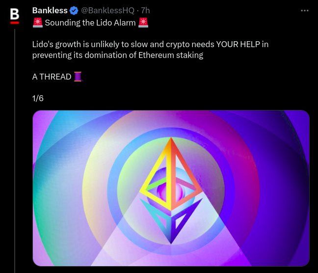Open the @BanklessHQ handle link
The height and width of the screenshot is (273, 318).
coord(107,10)
